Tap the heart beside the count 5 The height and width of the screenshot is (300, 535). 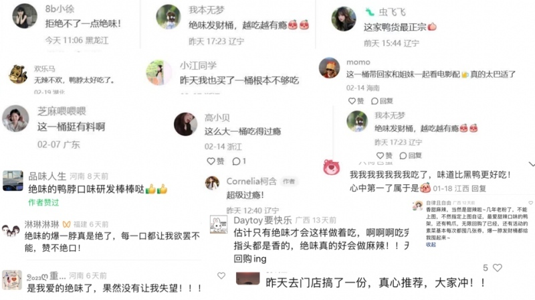(x=498, y=268)
